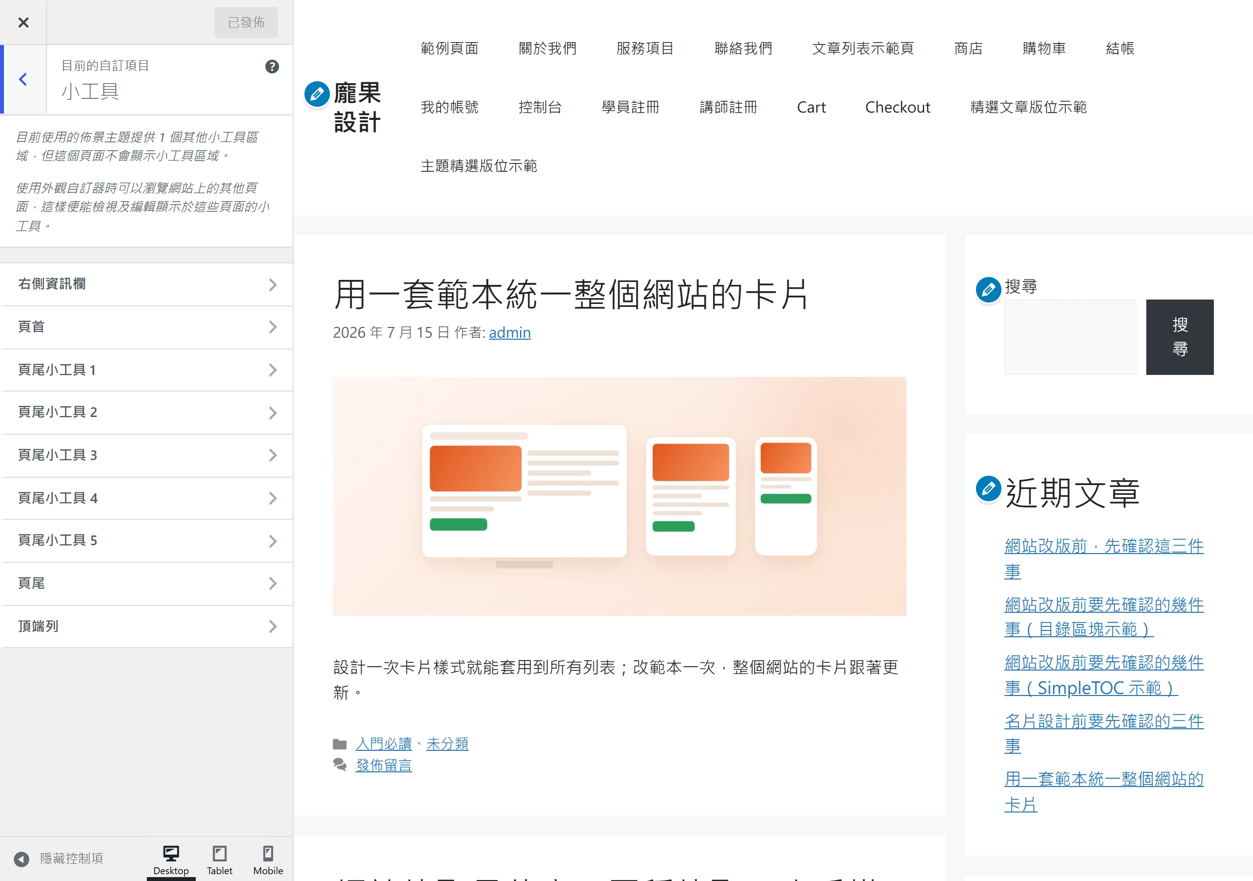Viewport: 1253px width, 881px height.
Task: Expand the 頁尾小工具 2 section
Action: coord(146,412)
